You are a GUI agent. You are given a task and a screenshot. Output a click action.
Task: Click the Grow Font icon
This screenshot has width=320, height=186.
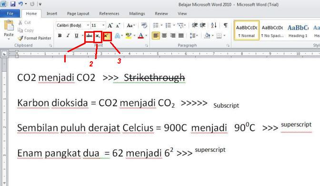coord(110,26)
